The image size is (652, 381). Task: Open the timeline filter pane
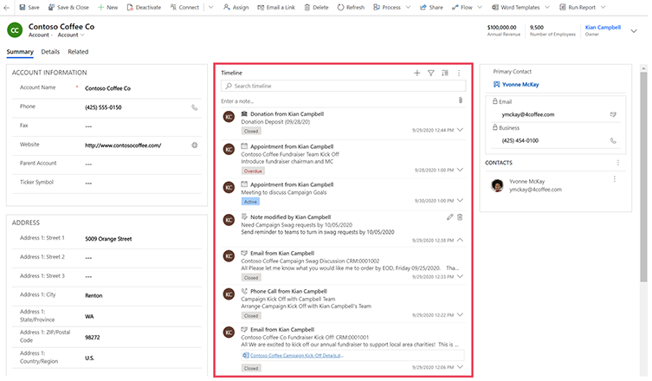pos(431,74)
